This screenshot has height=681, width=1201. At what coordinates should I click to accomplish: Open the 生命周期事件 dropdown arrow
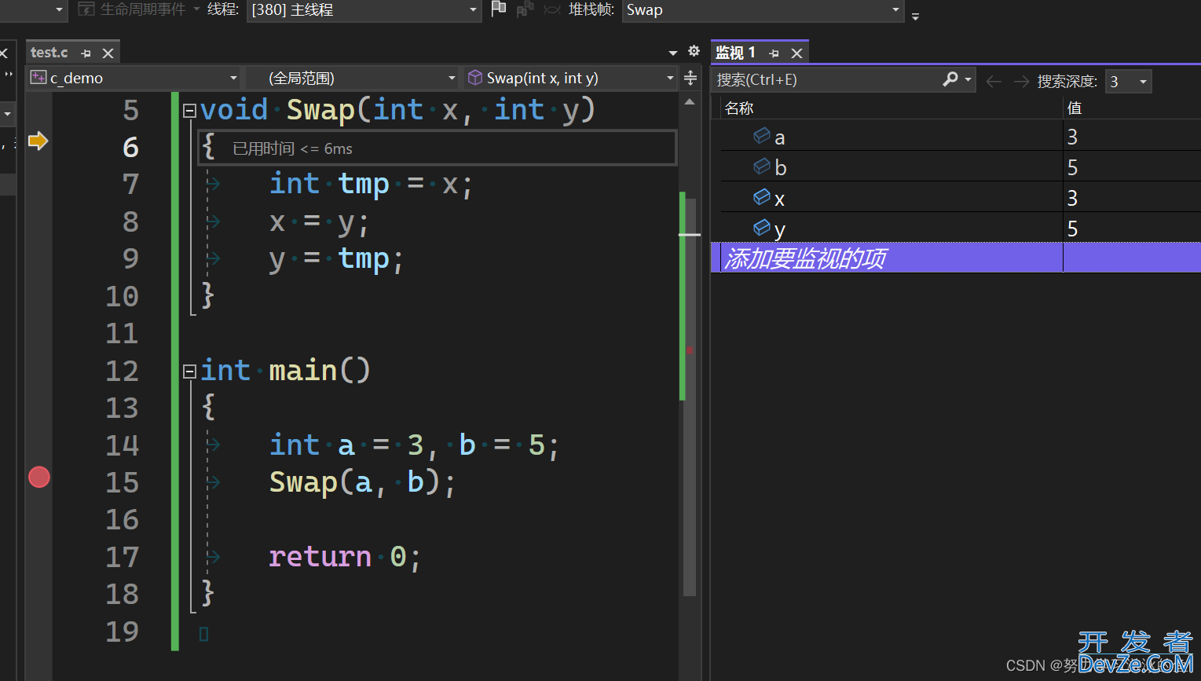coord(196,9)
